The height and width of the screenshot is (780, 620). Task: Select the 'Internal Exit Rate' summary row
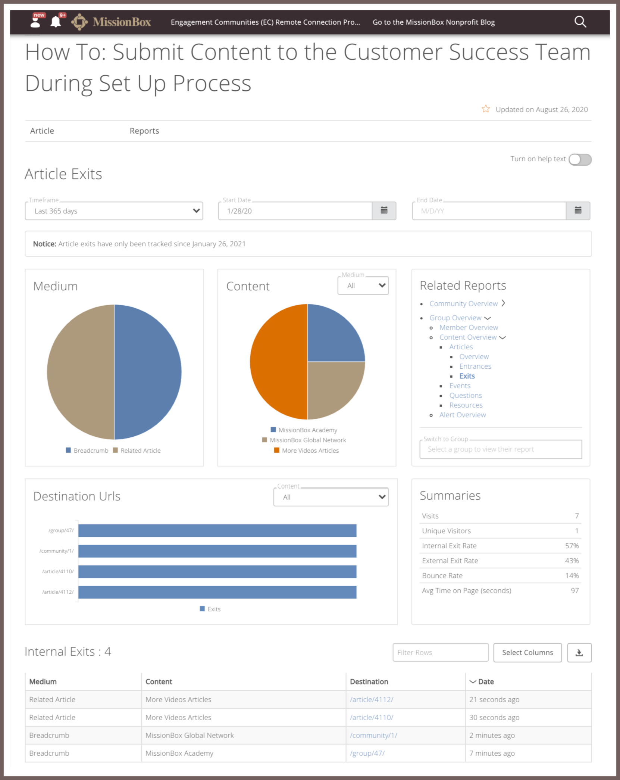501,546
